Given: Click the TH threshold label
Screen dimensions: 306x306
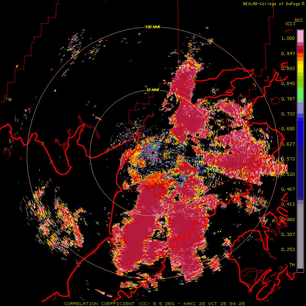Looking at the screenshot, I should (x=292, y=265).
